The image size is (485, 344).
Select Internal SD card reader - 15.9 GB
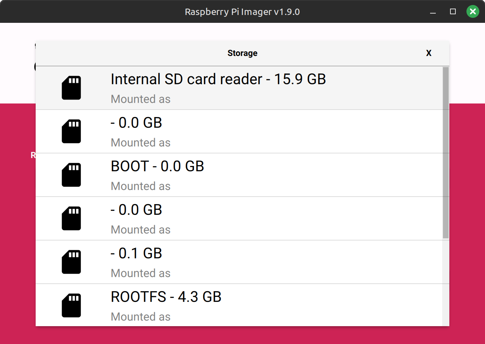[239, 88]
